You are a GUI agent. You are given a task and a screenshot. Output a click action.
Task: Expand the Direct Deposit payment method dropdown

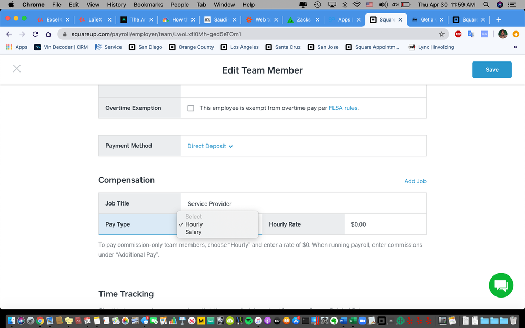click(210, 146)
